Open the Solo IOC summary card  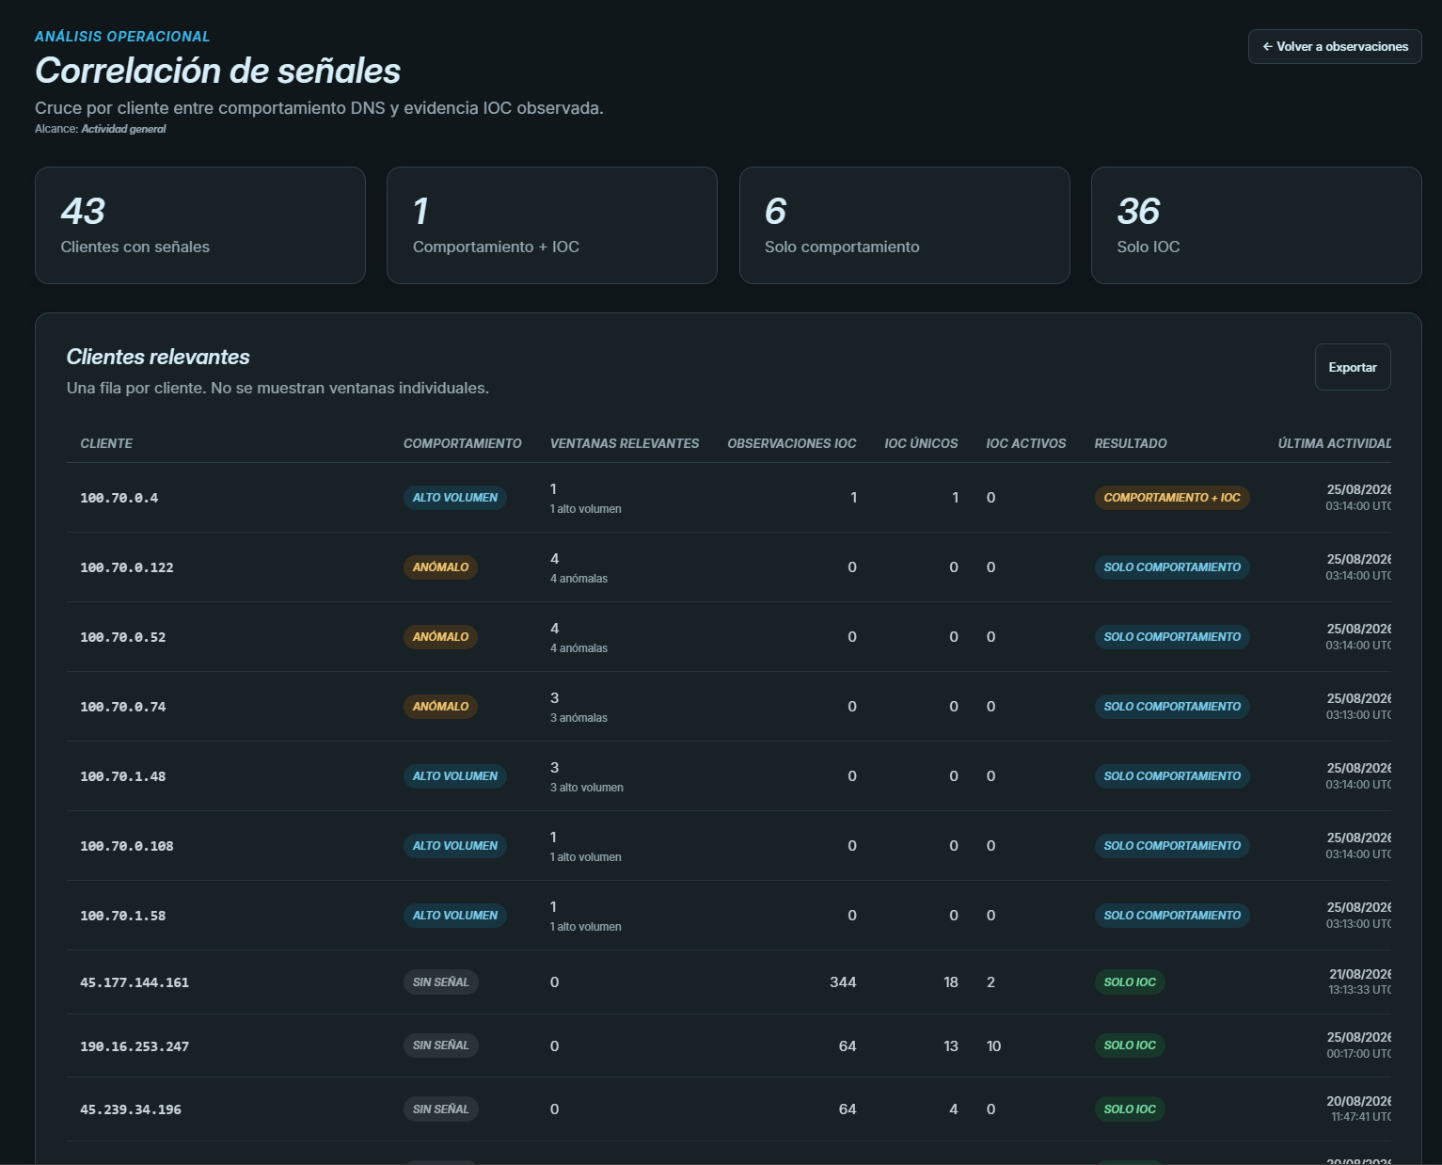(x=1256, y=225)
